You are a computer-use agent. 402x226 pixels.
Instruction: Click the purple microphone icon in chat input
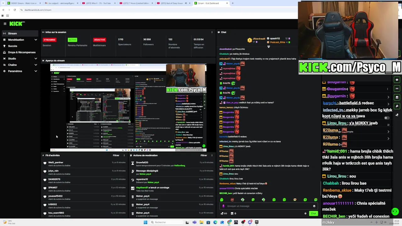coord(223,206)
